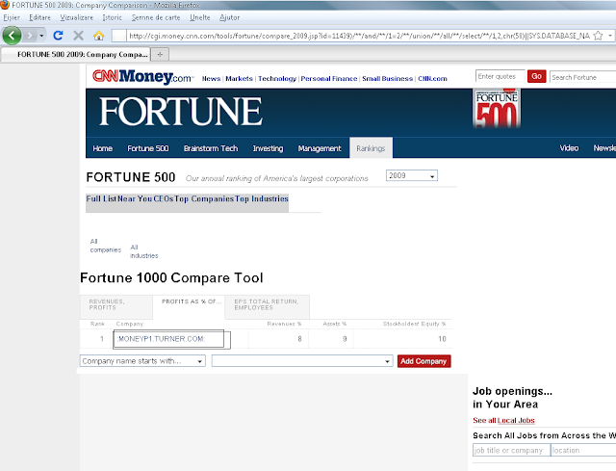Open the Unelte menu
This screenshot has width=616, height=471.
(200, 17)
